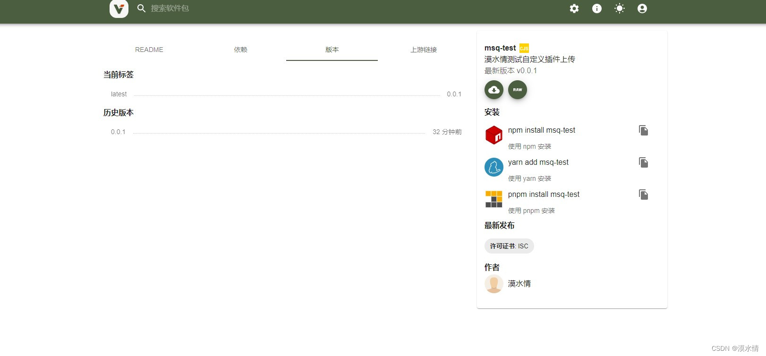Copy the yarn add command
Image resolution: width=766 pixels, height=356 pixels.
[x=643, y=162]
